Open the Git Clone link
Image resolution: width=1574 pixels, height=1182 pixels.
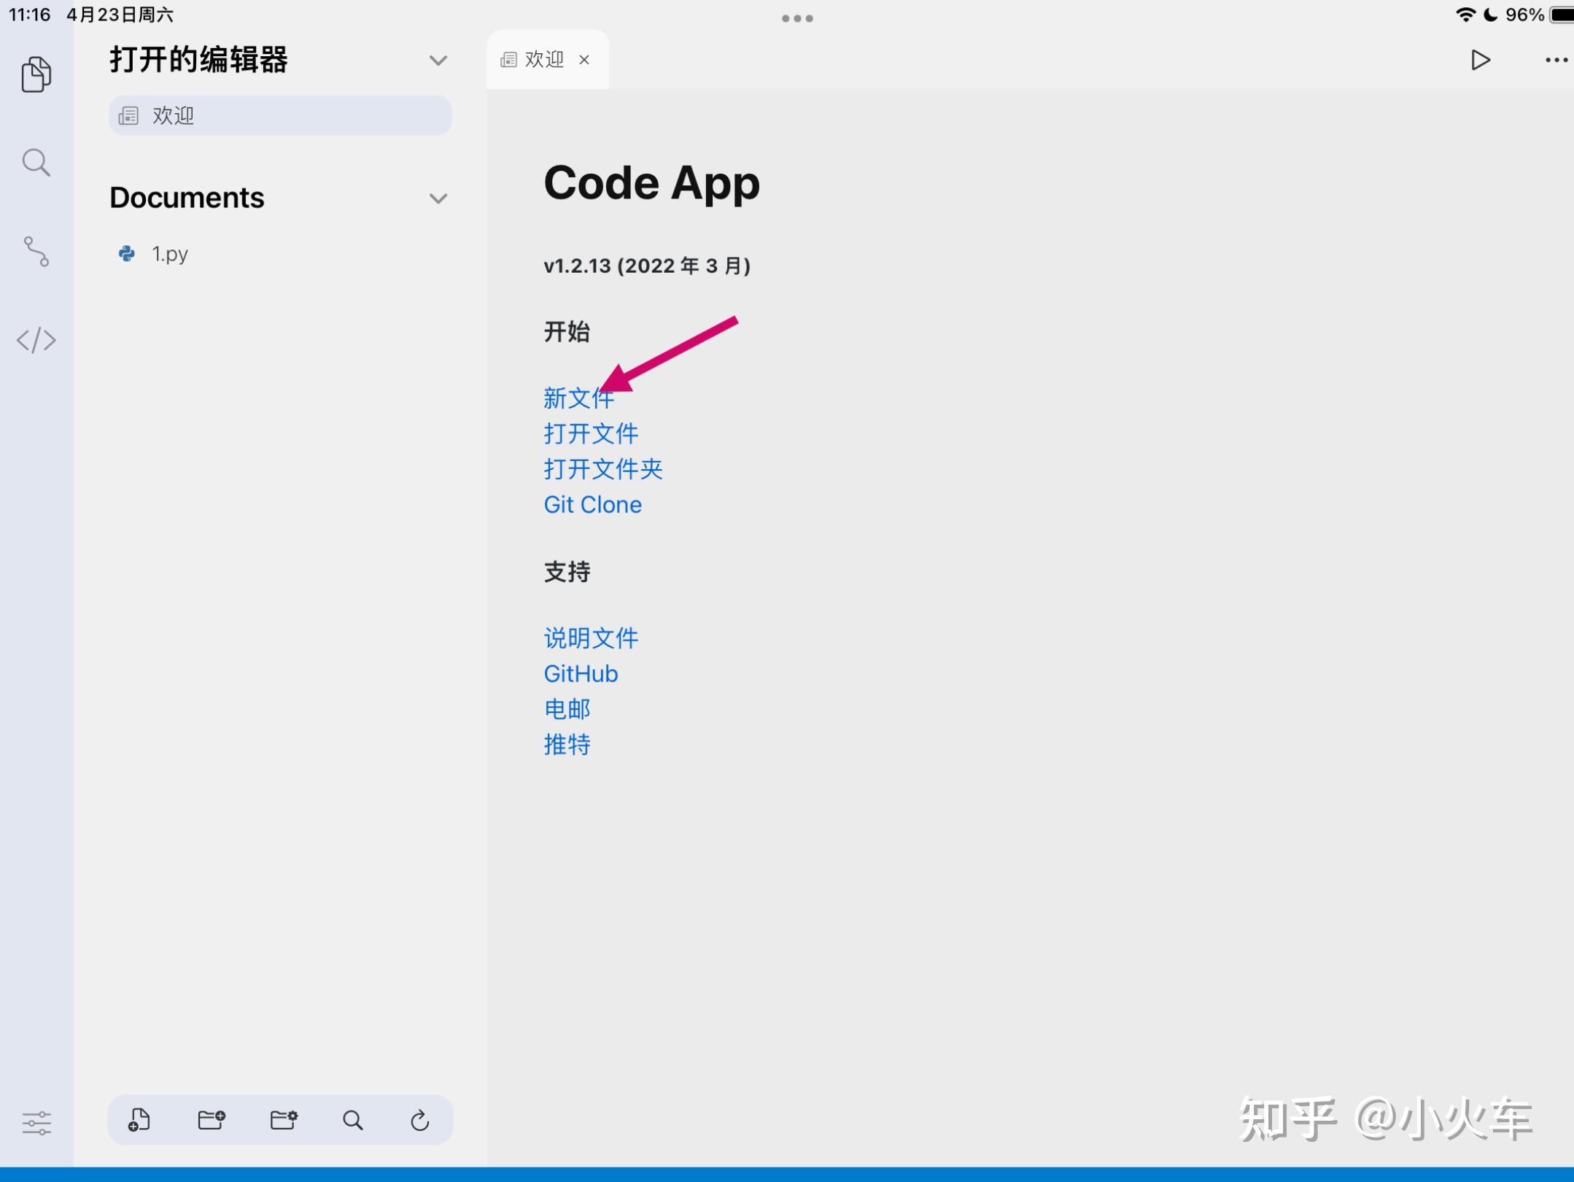[x=592, y=503]
